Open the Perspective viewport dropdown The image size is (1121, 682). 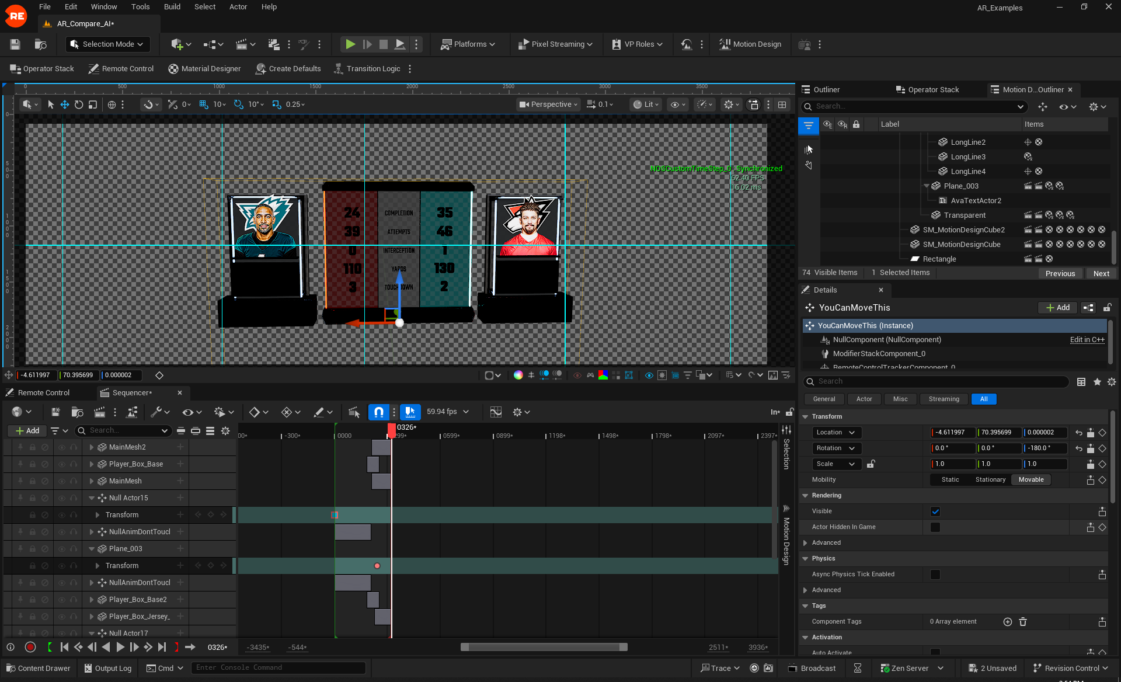549,105
